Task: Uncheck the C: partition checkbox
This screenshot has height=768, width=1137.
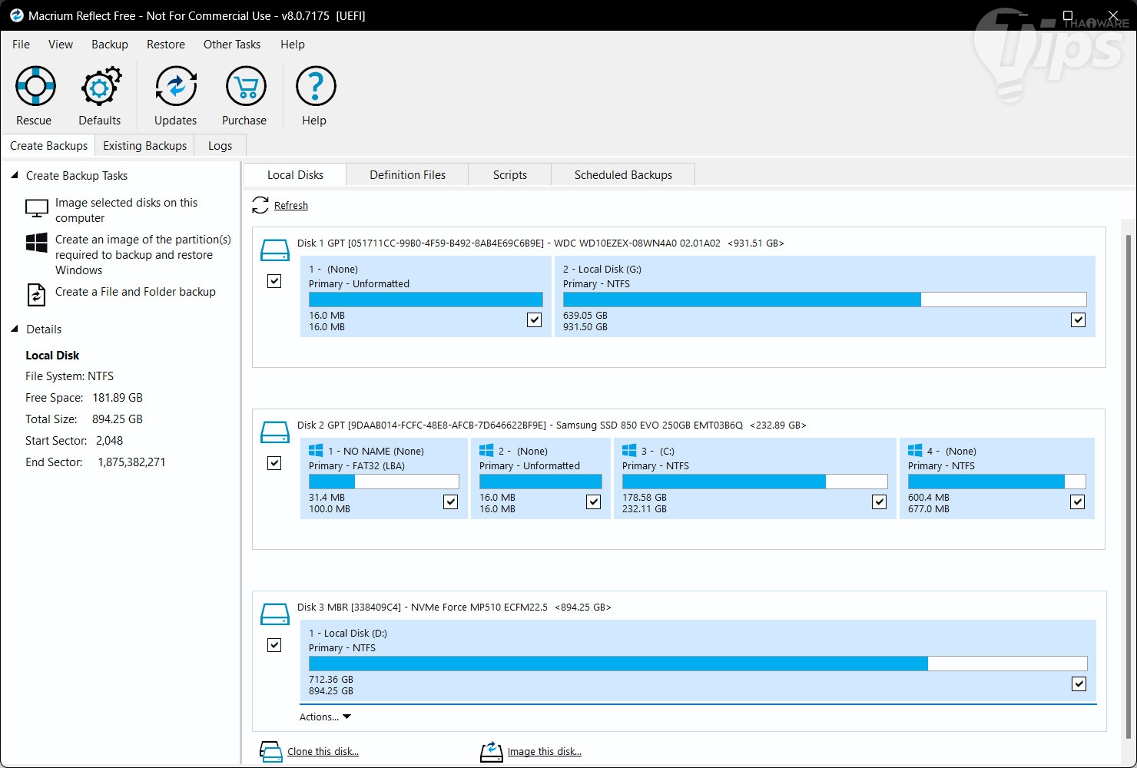Action: point(879,502)
